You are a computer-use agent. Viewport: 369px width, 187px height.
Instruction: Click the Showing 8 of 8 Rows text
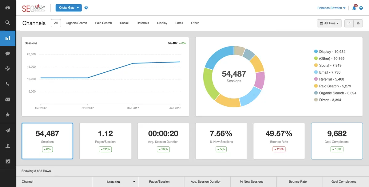coord(36,171)
